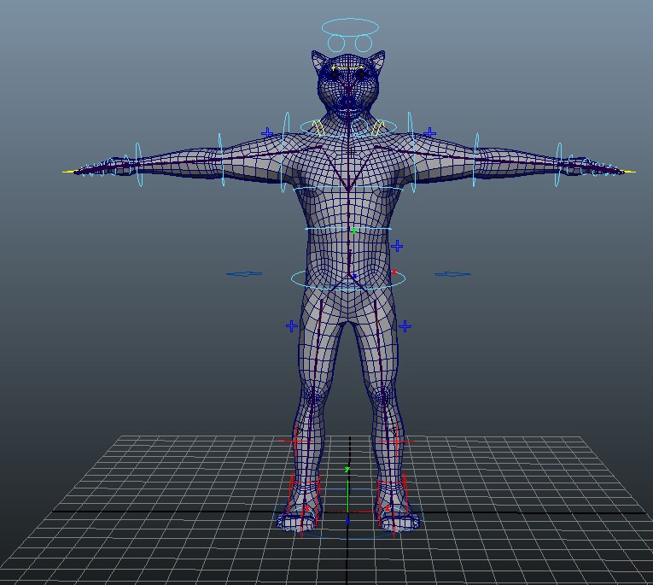This screenshot has height=585, width=653.
Task: Select the wrist ring control on screen-left arm
Action: tap(138, 165)
